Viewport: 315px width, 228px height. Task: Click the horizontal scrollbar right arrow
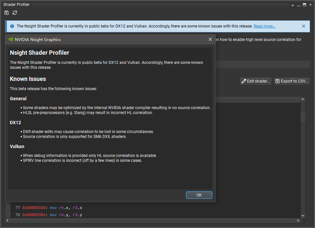tap(298, 221)
